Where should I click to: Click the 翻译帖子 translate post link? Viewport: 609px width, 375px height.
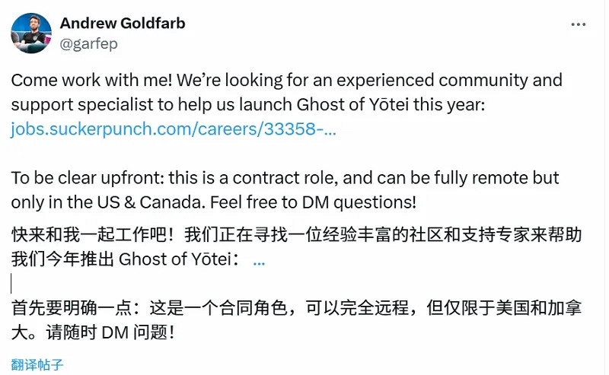coord(37,364)
